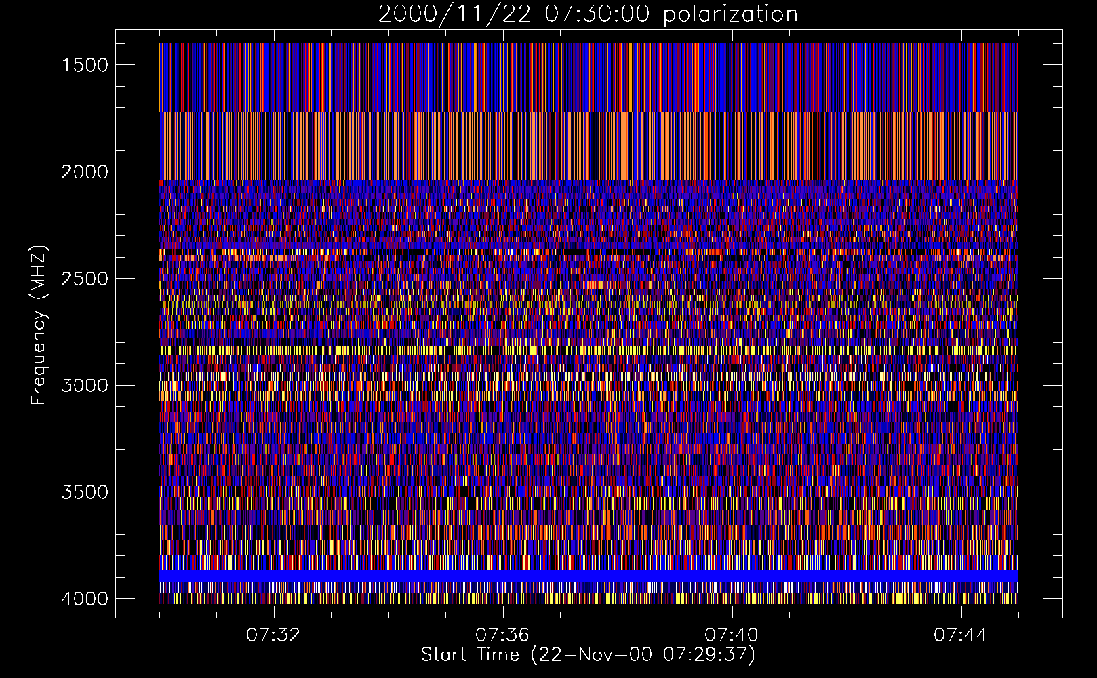The height and width of the screenshot is (678, 1097).
Task: Click the 07:36 time tick label
Action: tap(502, 635)
